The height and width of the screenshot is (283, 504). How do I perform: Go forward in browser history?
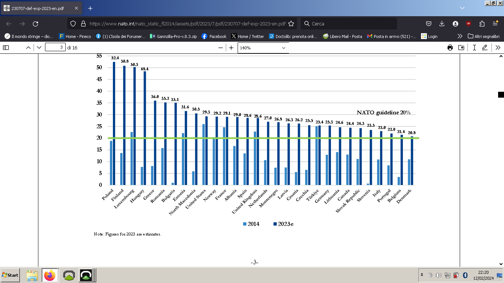pos(22,24)
